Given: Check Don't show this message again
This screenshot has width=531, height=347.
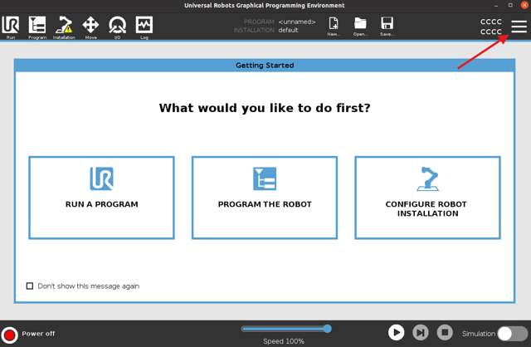Looking at the screenshot, I should 30,286.
